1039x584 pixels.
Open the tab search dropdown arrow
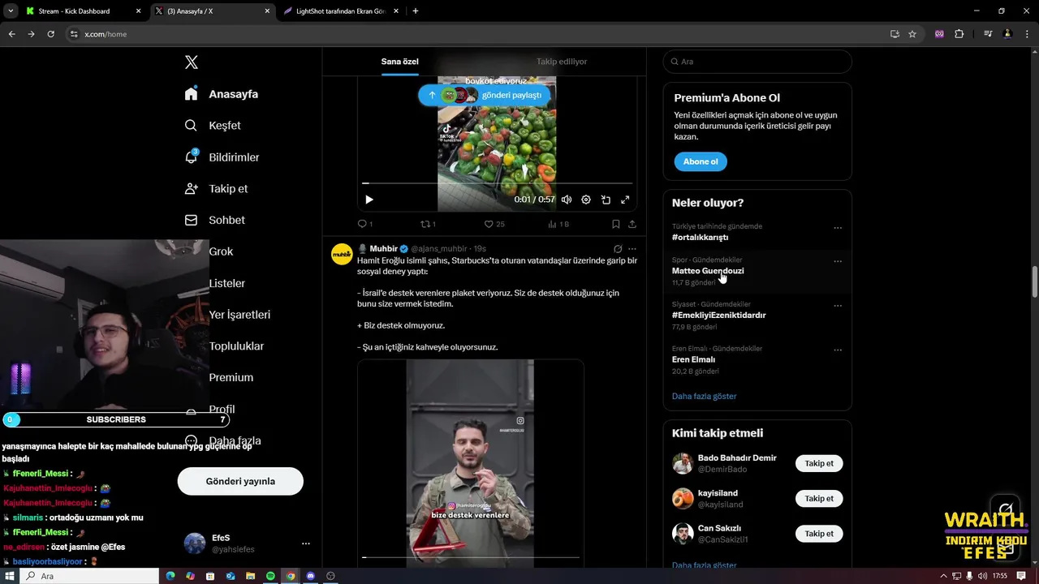11,11
